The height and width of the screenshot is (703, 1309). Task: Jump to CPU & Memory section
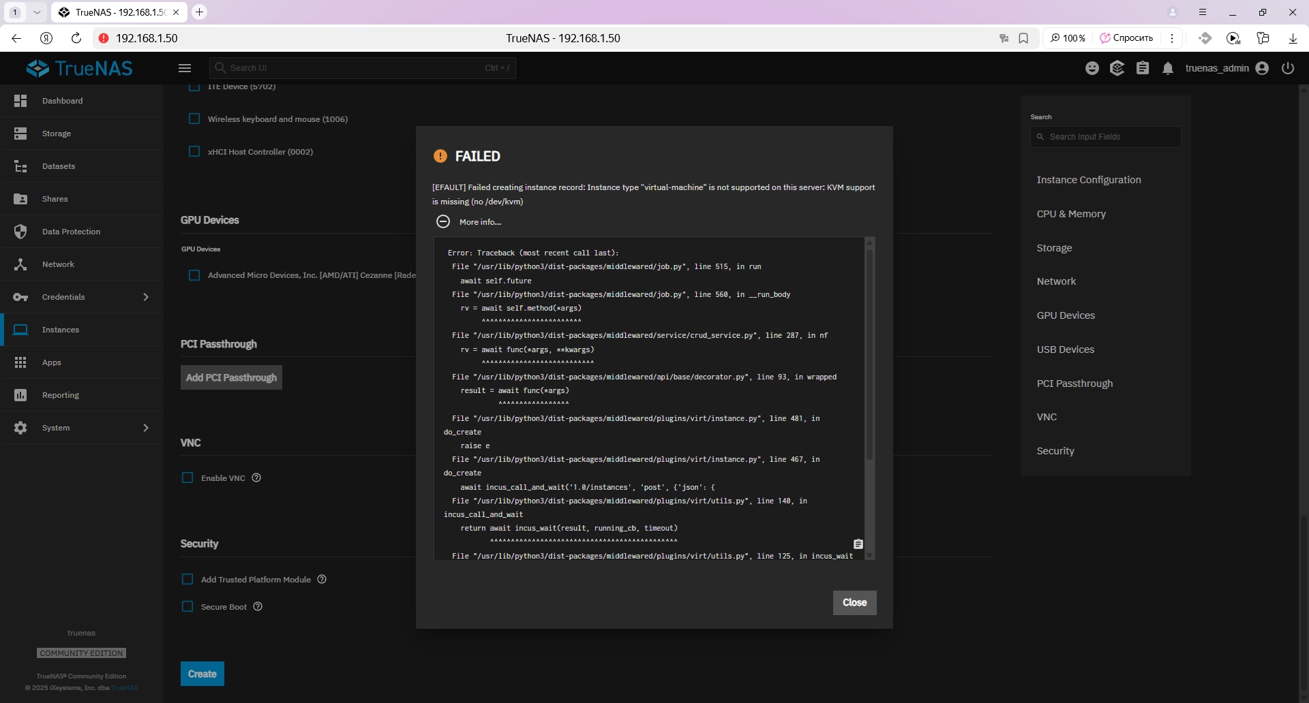coord(1071,214)
